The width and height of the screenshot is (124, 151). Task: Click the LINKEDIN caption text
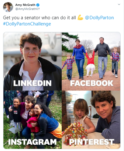pos(32,83)
